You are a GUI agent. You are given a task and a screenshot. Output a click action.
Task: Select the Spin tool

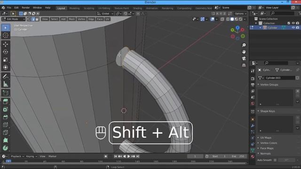point(5,148)
